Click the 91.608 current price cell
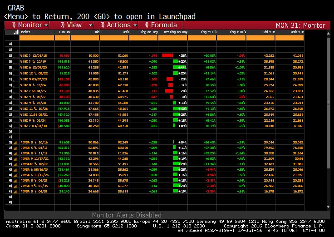Image resolution: width=334 pixels, height=237 pixels. click(x=65, y=143)
